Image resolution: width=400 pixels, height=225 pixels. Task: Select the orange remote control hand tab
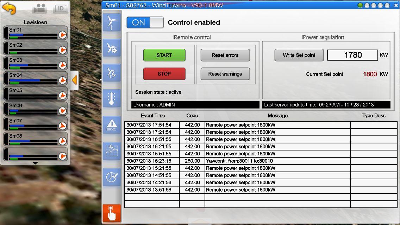[x=112, y=213]
